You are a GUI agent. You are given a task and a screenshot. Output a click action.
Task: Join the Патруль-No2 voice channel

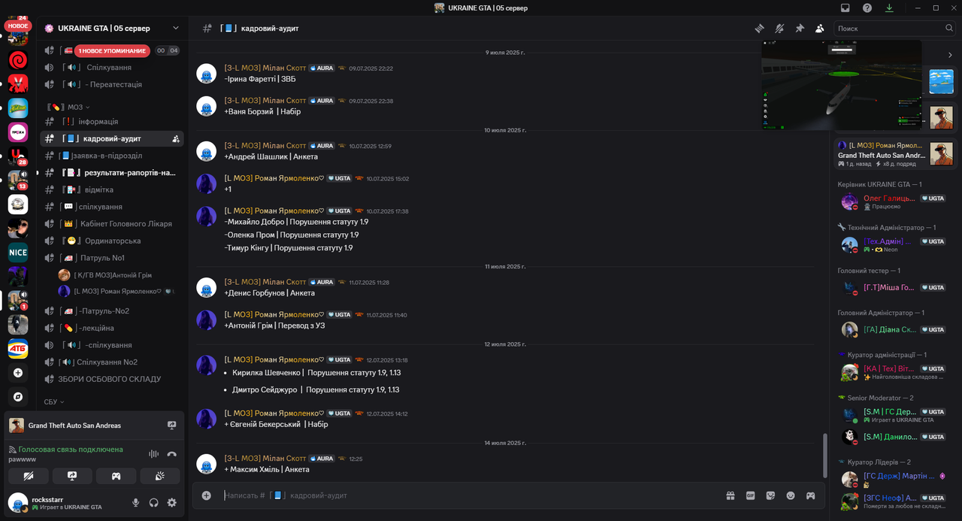(x=113, y=311)
